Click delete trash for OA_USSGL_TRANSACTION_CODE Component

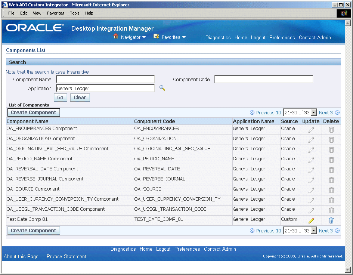click(331, 211)
